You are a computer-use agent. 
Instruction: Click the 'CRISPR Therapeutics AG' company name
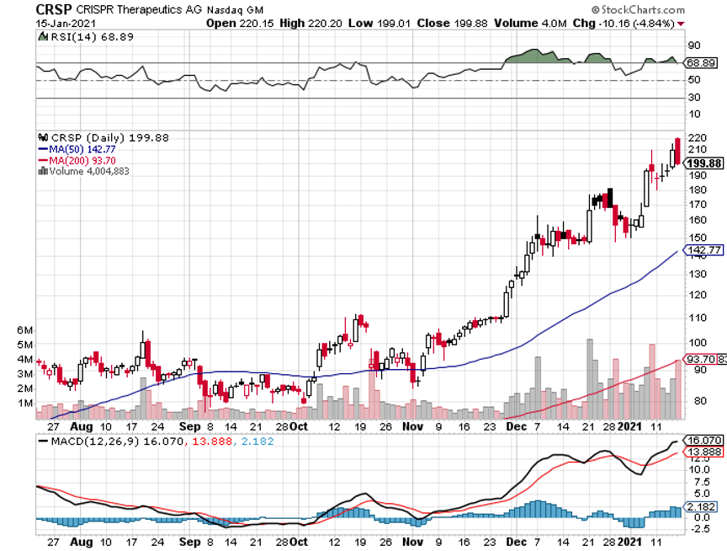(139, 10)
